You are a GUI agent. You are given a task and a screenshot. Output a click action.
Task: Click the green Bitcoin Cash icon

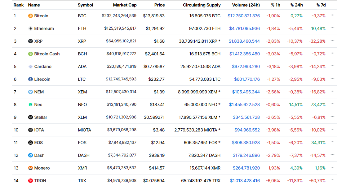pos(30,54)
